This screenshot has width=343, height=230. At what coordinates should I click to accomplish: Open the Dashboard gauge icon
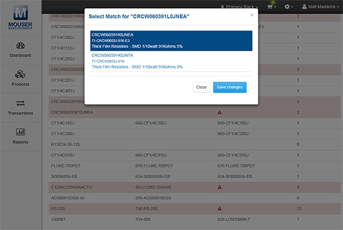(20, 44)
